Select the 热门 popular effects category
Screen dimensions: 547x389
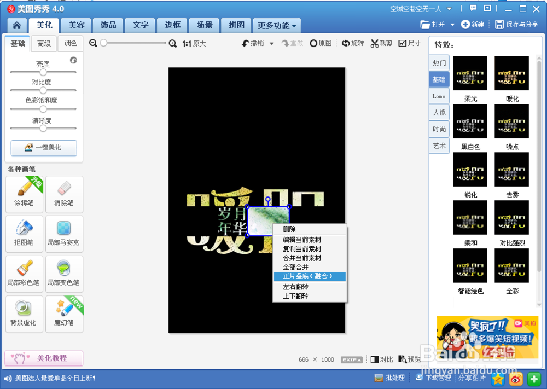pos(439,63)
